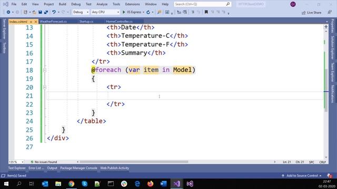Open the Test Explorer panel tab
Image resolution: width=337 pixels, height=189 pixels.
[x=17, y=168]
